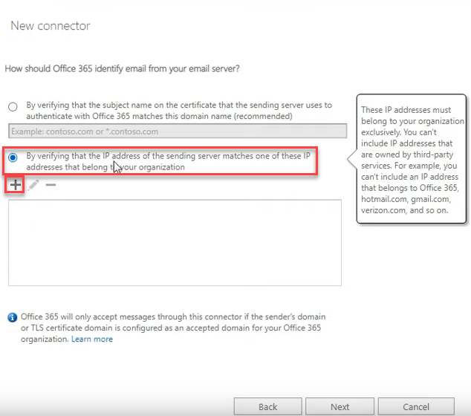Click the domain name example input field
Screen dimensions: 471x416
(x=178, y=131)
